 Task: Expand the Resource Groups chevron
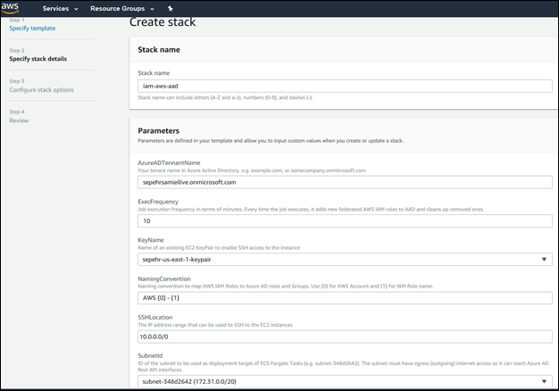(152, 9)
